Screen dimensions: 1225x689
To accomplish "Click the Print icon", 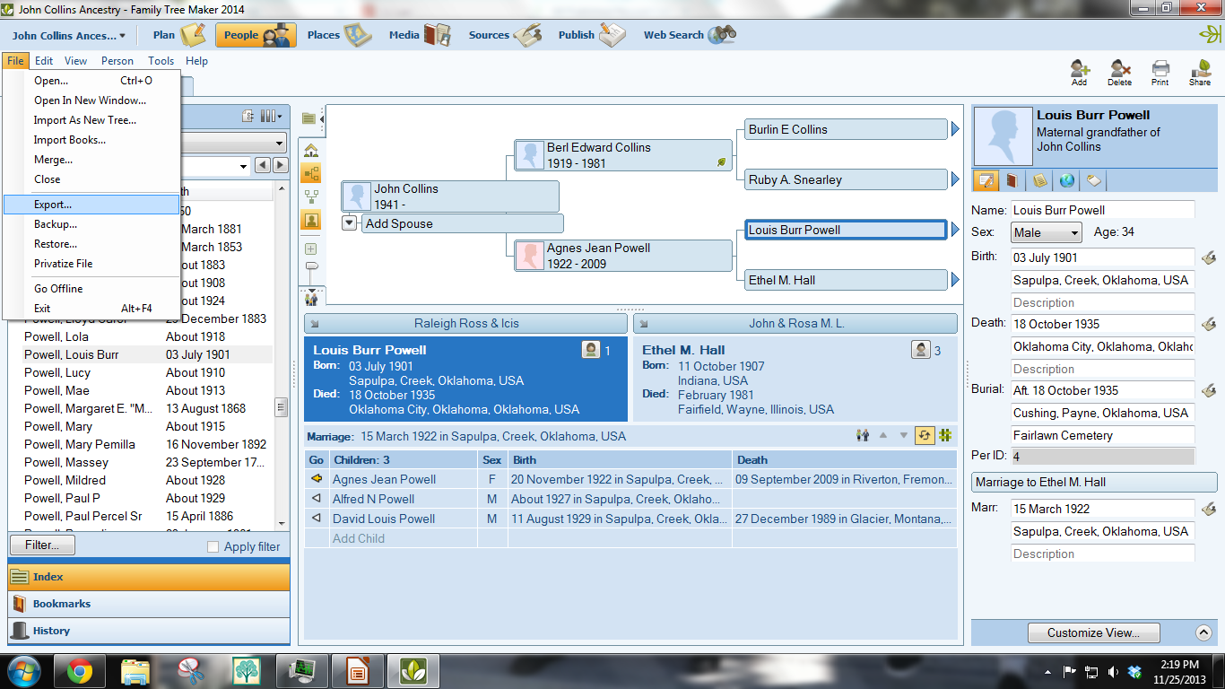I will (1160, 72).
